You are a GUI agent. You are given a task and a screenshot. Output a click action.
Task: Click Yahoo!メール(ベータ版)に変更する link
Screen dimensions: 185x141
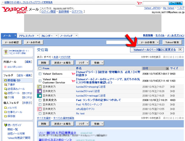tap(154, 49)
